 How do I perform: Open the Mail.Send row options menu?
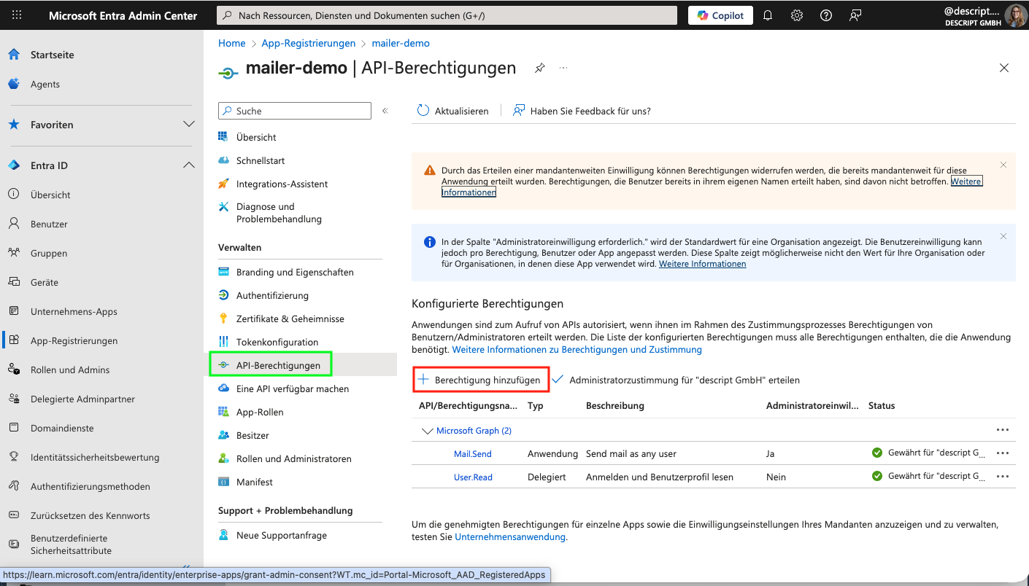click(1003, 453)
